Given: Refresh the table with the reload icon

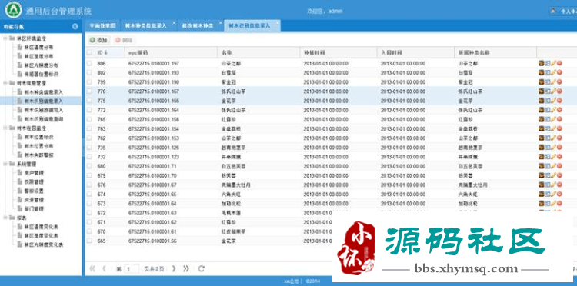Looking at the screenshot, I should point(202,269).
